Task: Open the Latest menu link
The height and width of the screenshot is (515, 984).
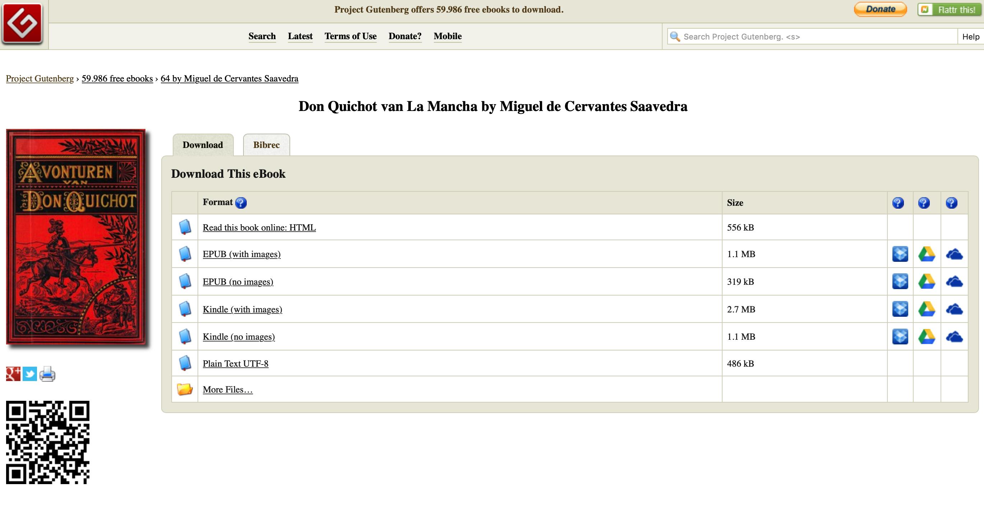Action: click(x=300, y=36)
